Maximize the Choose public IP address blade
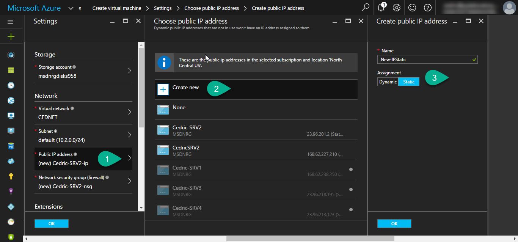Screen dimensions: 518x242 (x=348, y=21)
